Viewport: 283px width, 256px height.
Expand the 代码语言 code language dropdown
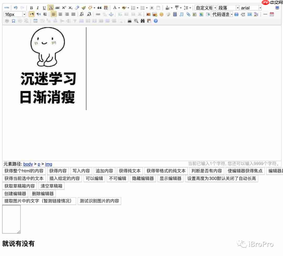(231, 14)
